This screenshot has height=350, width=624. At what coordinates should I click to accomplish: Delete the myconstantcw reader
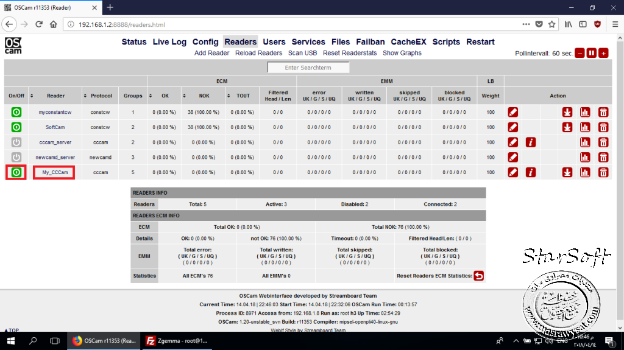[603, 112]
